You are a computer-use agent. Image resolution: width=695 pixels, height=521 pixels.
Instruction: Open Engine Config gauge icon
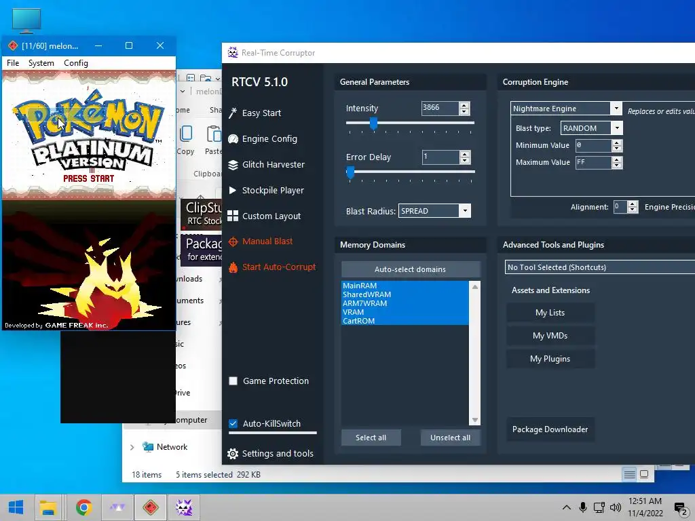233,138
